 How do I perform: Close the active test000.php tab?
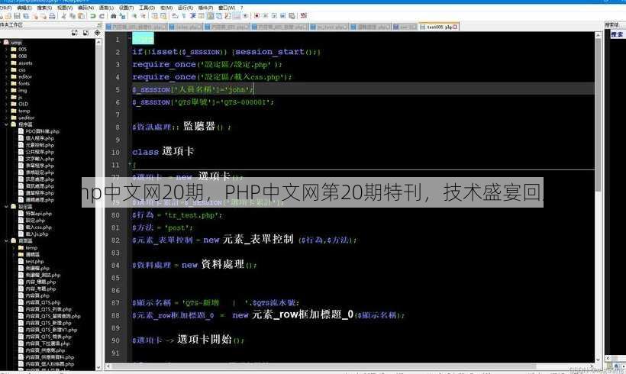455,27
